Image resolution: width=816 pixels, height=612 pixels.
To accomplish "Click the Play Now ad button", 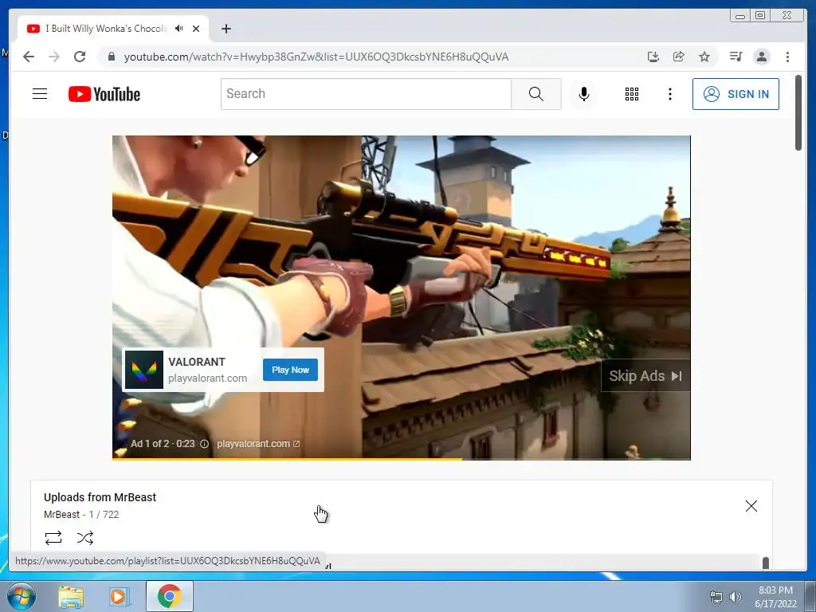I will 290,370.
